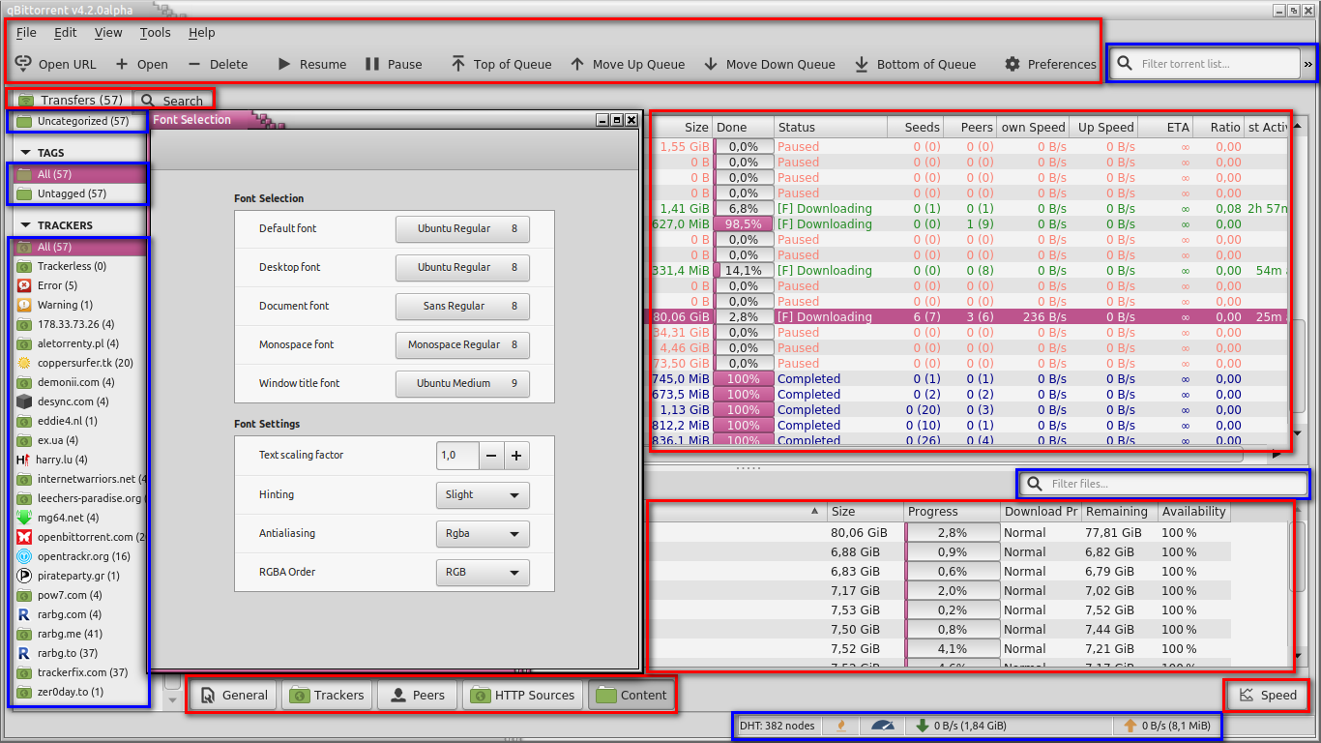Collapse the TAGS section
1321x743 pixels.
click(26, 153)
